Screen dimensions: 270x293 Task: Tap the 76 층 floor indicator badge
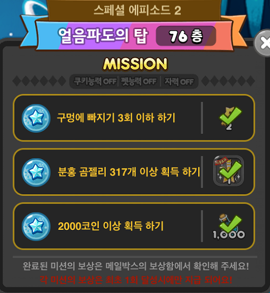pos(186,36)
